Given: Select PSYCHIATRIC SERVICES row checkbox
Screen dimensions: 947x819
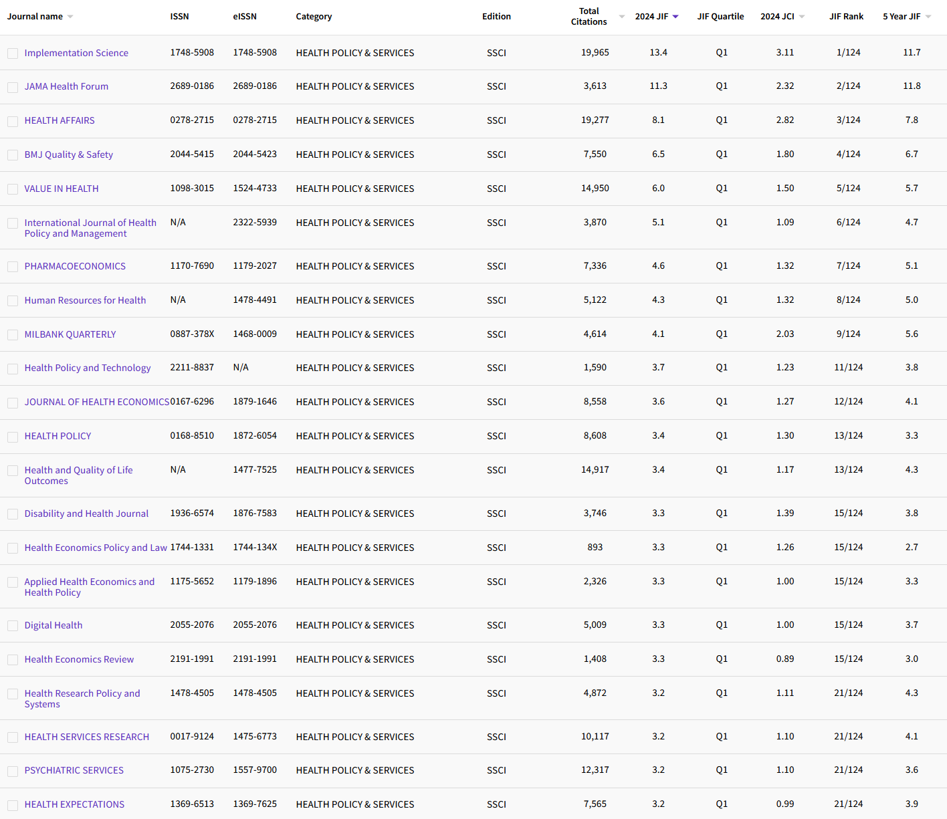Looking at the screenshot, I should tap(13, 771).
